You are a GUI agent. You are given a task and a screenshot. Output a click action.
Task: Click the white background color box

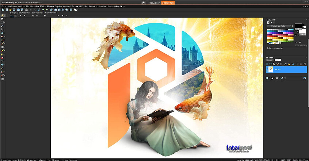[302, 32]
